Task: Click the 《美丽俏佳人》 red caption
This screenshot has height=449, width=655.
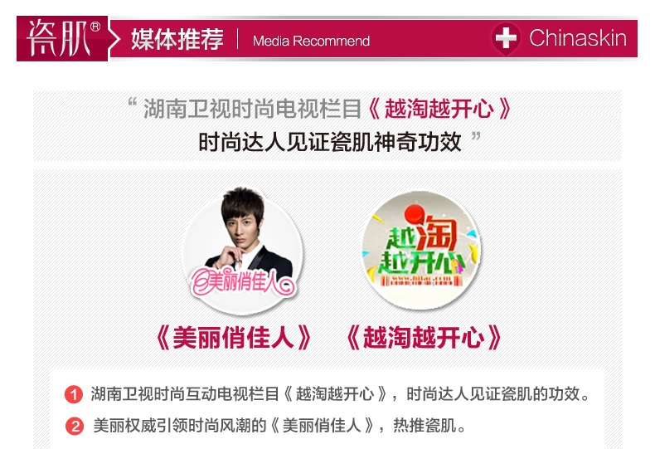Action: click(x=234, y=337)
